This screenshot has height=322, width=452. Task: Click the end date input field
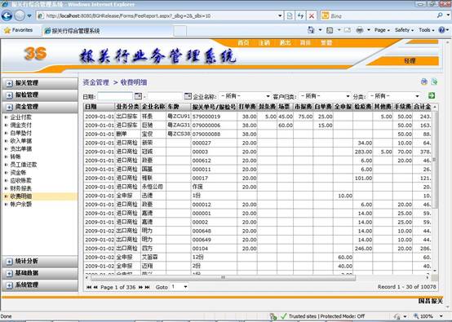pos(165,96)
